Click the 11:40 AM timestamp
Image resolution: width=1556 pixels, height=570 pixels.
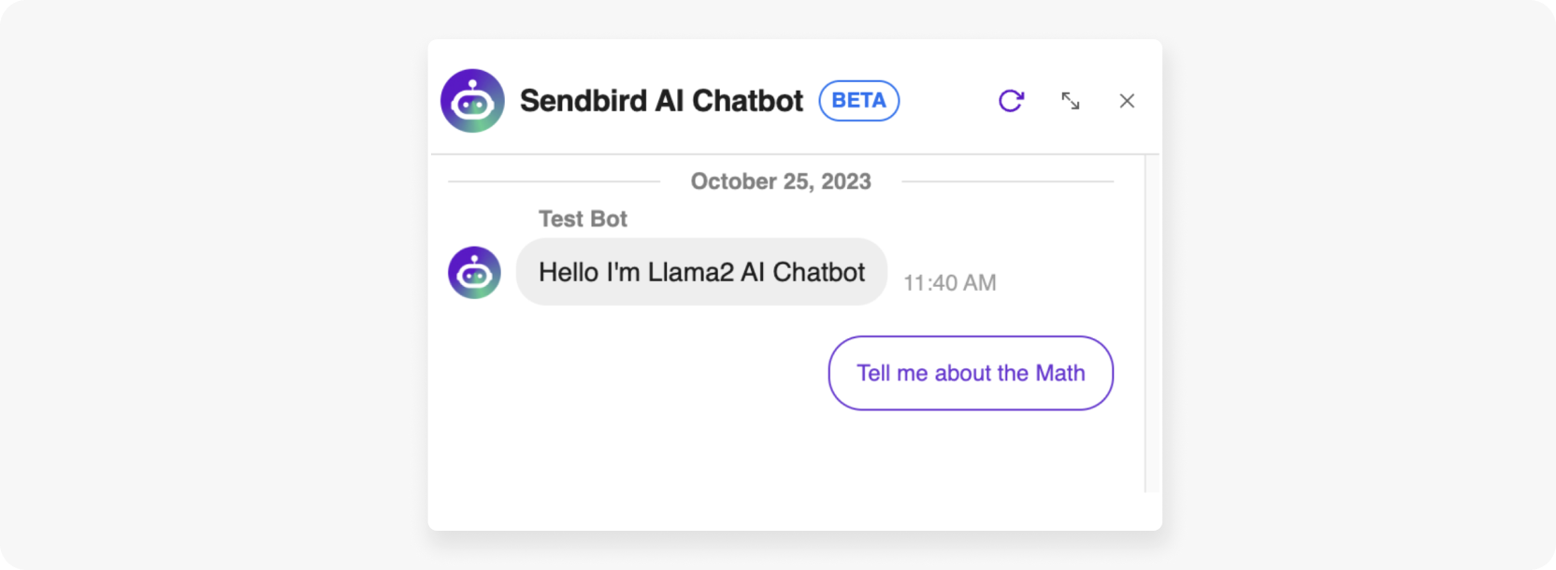pyautogui.click(x=949, y=283)
